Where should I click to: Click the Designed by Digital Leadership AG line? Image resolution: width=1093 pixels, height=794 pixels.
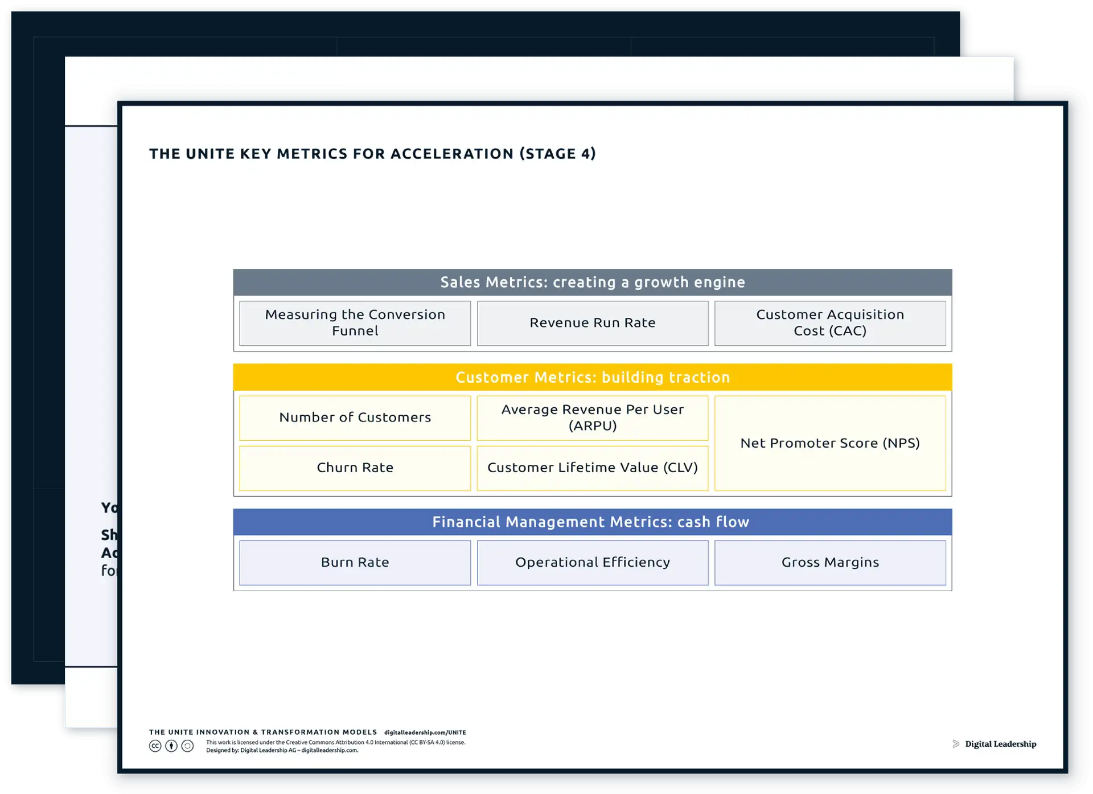click(x=282, y=750)
